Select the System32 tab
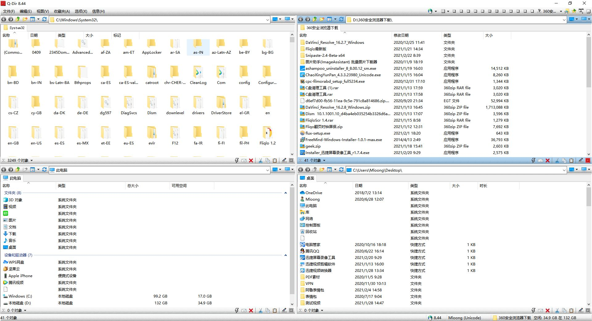Viewport: 592px width, 321px height. pyautogui.click(x=14, y=28)
